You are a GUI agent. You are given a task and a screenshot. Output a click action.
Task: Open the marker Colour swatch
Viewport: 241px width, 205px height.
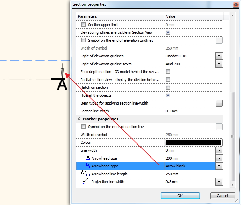click(x=193, y=142)
